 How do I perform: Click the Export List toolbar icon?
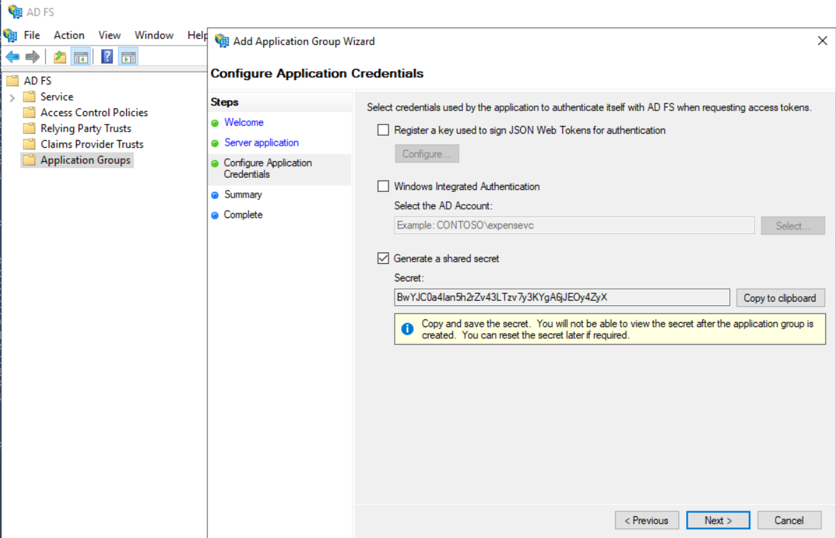pos(60,56)
